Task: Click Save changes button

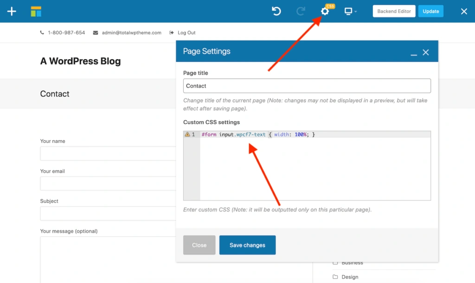Action: pos(247,245)
